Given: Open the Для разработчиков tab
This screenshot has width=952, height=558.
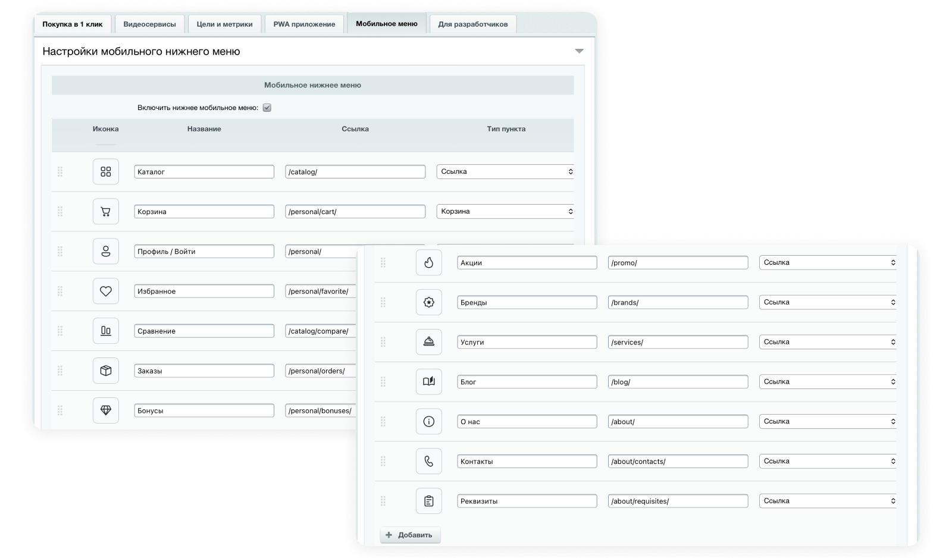Looking at the screenshot, I should pos(473,24).
